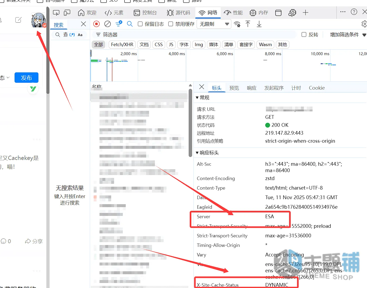Click the inspect element picker icon

(56, 13)
